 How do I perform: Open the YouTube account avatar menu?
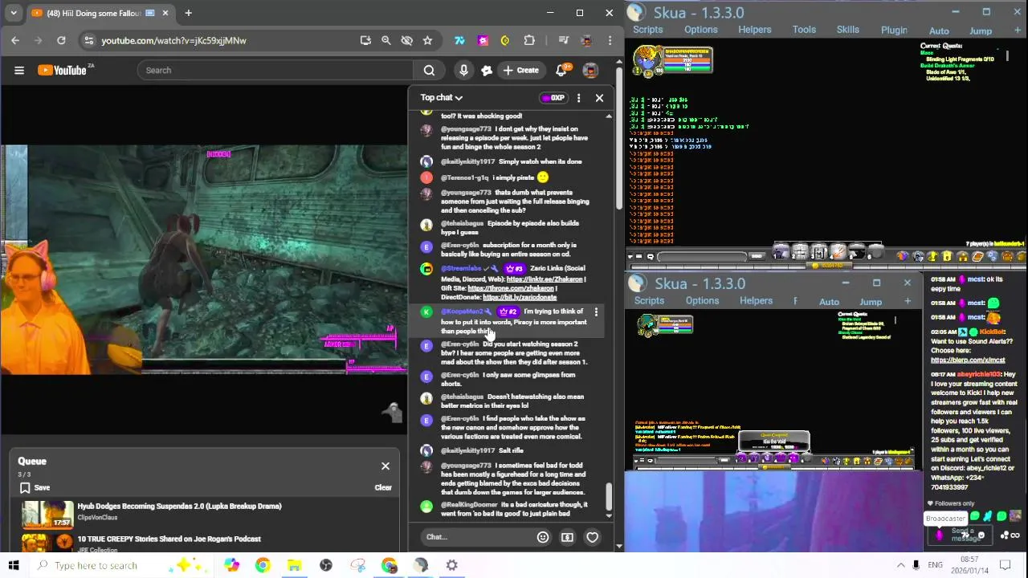click(590, 70)
